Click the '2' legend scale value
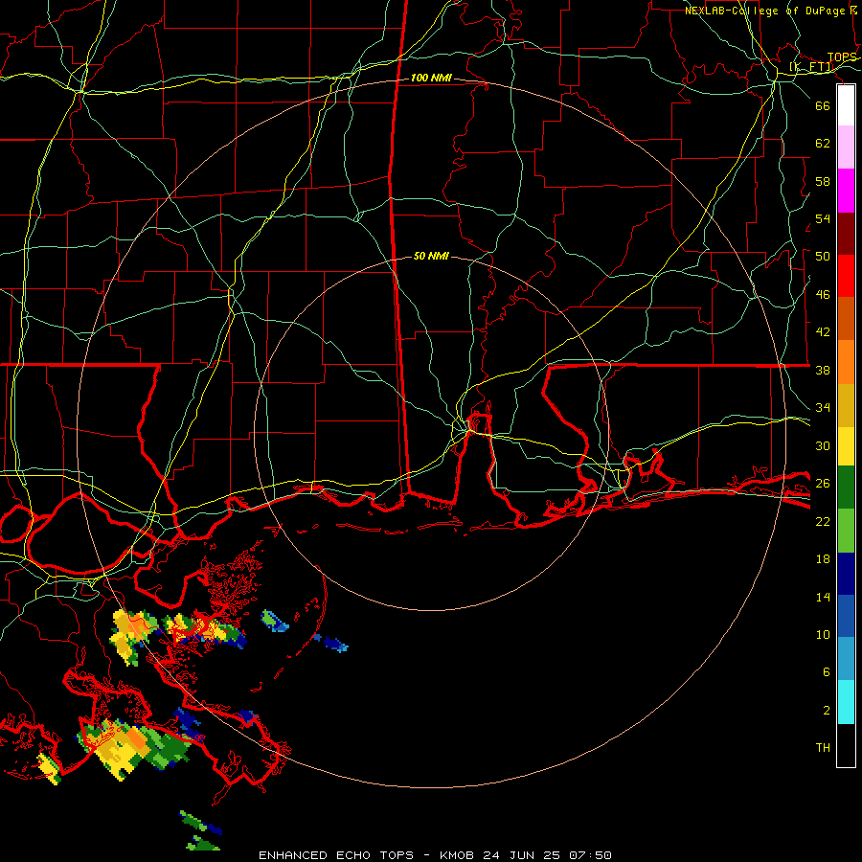862x862 pixels. coord(827,711)
